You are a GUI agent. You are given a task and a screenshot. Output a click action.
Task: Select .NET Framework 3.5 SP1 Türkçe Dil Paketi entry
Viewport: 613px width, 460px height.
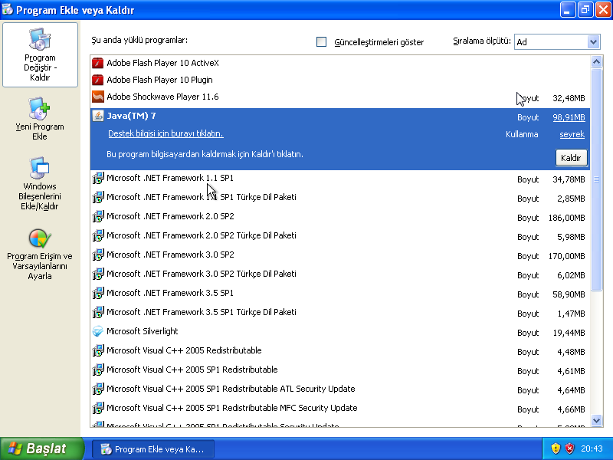[x=340, y=313]
